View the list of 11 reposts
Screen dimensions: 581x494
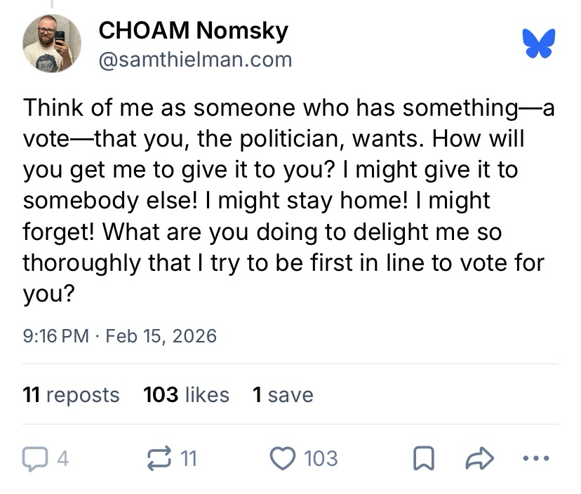tap(71, 395)
